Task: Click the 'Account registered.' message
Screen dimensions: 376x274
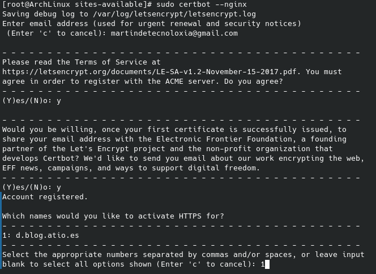Action: click(45, 197)
